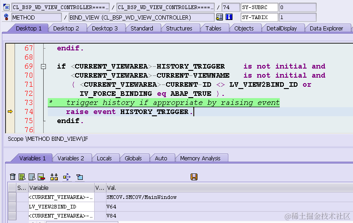Click the list icon with red bar
Screen dimensions: 353x223
[41, 177]
